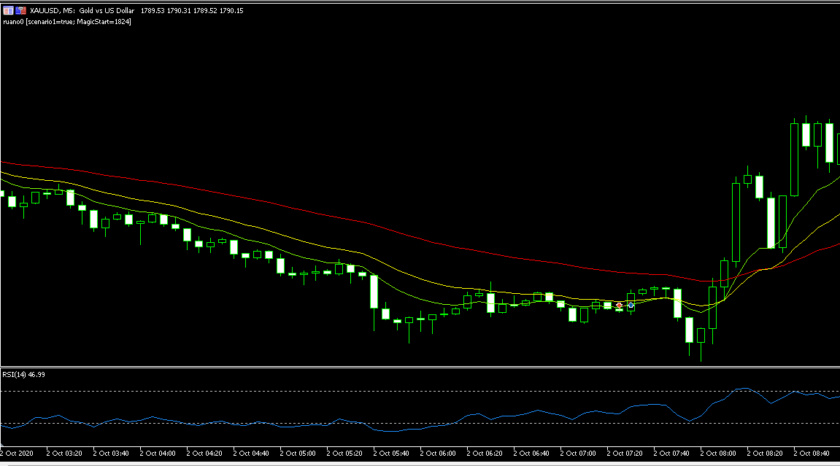
Task: Click the '2 Oct 08:40' time label
Action: pyautogui.click(x=811, y=453)
